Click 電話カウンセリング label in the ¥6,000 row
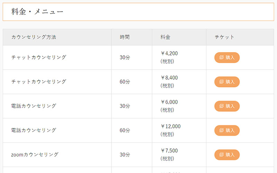The height and width of the screenshot is (173, 277). (x=34, y=106)
